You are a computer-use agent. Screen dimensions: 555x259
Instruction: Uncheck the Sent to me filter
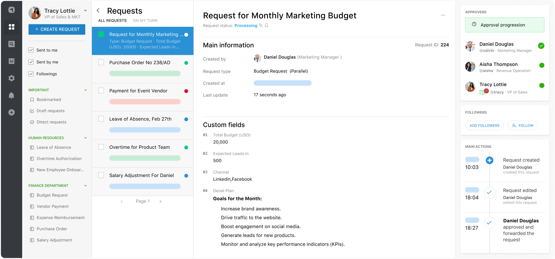31,50
